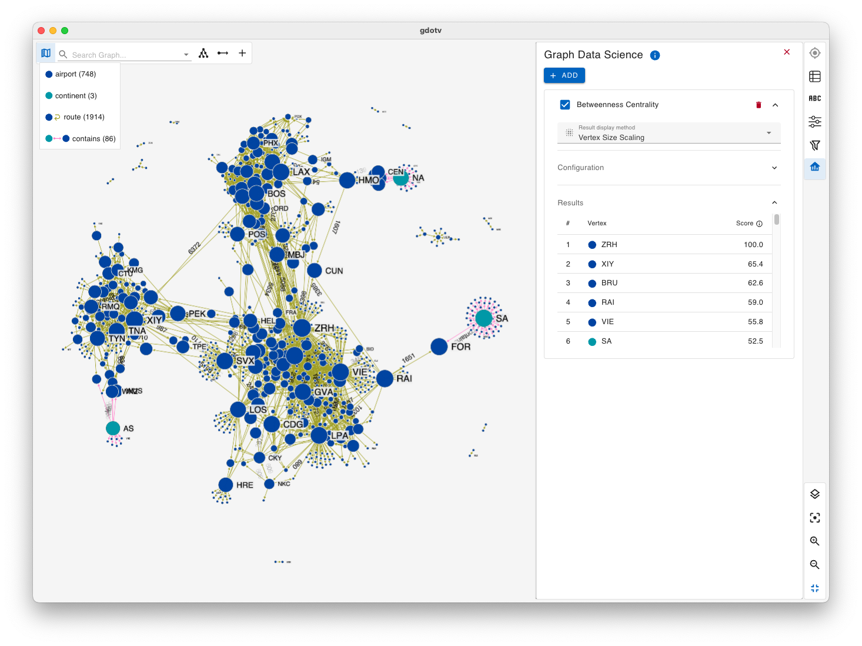Select the airport (748) legend entry
Viewport: 862px width, 646px height.
coord(71,74)
